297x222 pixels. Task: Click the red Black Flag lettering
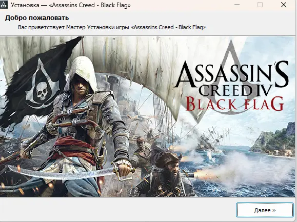pyautogui.click(x=235, y=104)
